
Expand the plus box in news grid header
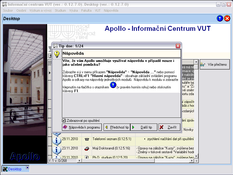tap(50, 63)
